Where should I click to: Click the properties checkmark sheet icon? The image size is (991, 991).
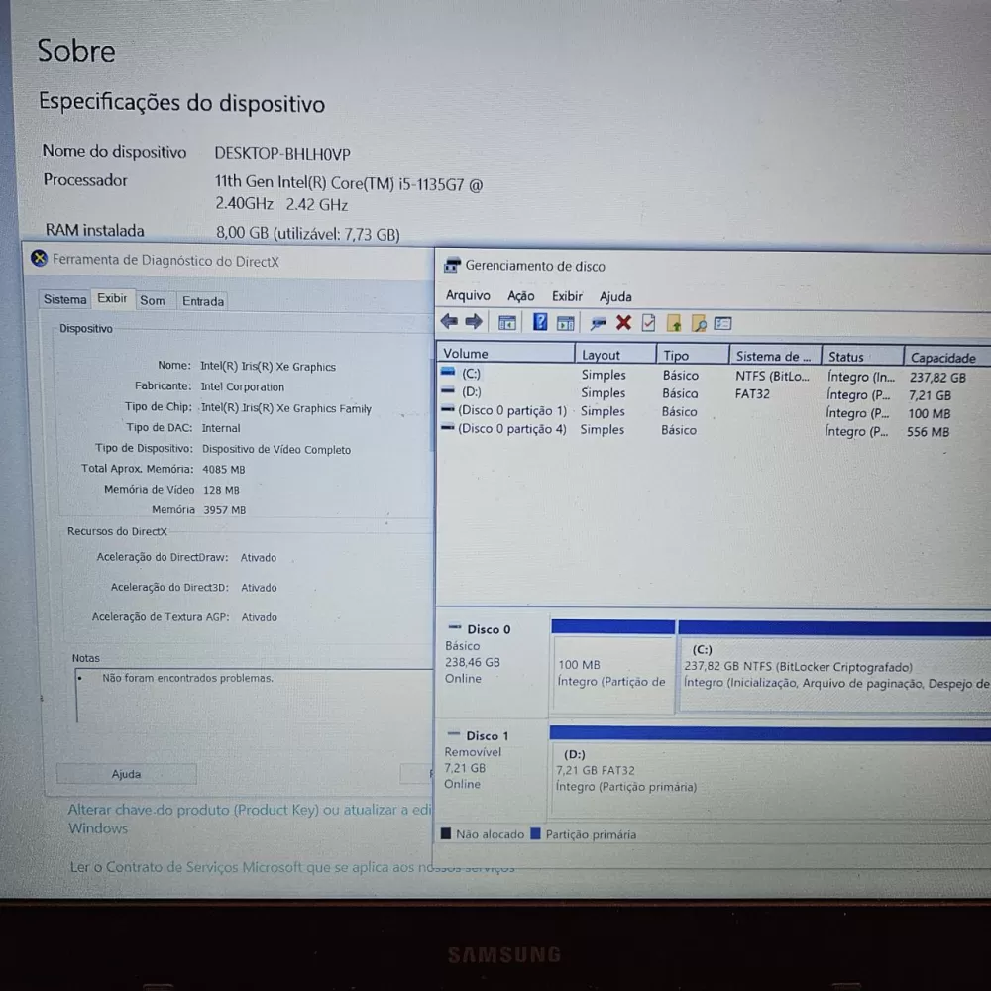(648, 324)
